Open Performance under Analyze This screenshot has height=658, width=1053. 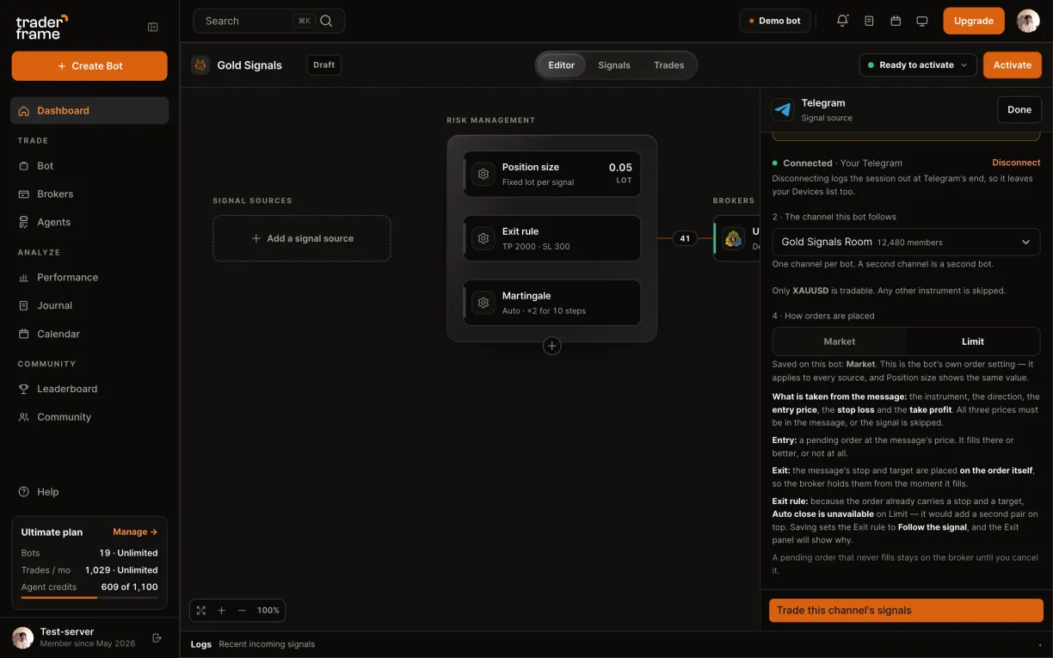(89, 278)
